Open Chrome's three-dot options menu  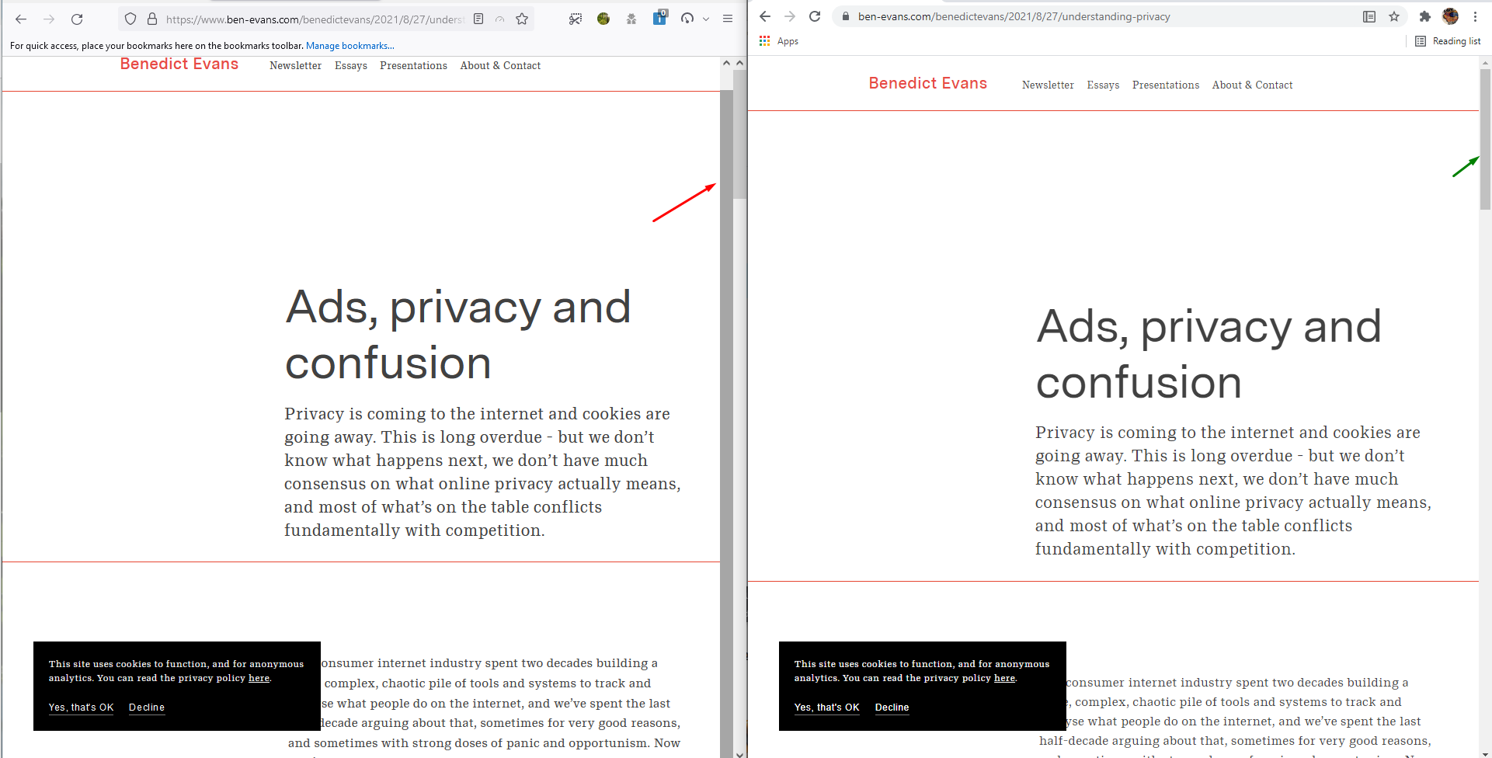[1475, 16]
